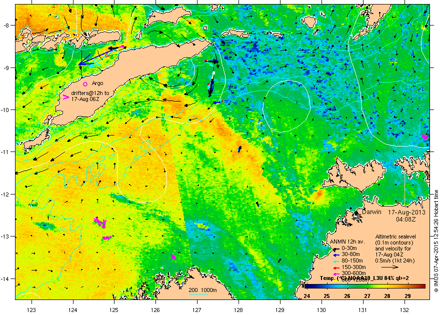Viewport: 440px width, 315px height.
Task: Select the vertical IMOS Hobart time copyright text
Action: pos(436,241)
